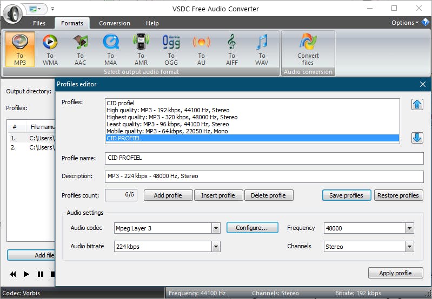Screen dimensions: 432x299
Task: Select the highlighted CID PROFIEL entry
Action: (252, 138)
